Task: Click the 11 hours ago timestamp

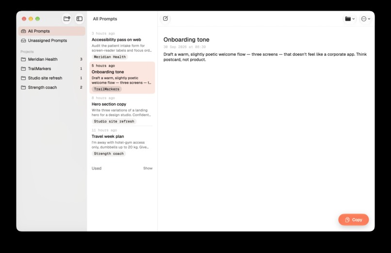Action: point(104,130)
